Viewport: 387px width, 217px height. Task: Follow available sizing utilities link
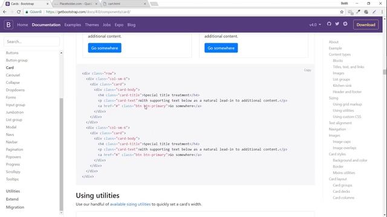click(x=130, y=204)
